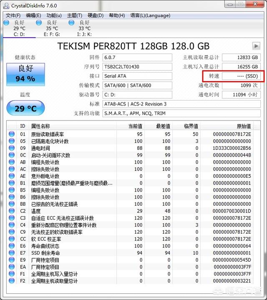Image resolution: width=267 pixels, height=300 pixels.
Task: Click the status orb for attribute F1
Action: point(12,274)
